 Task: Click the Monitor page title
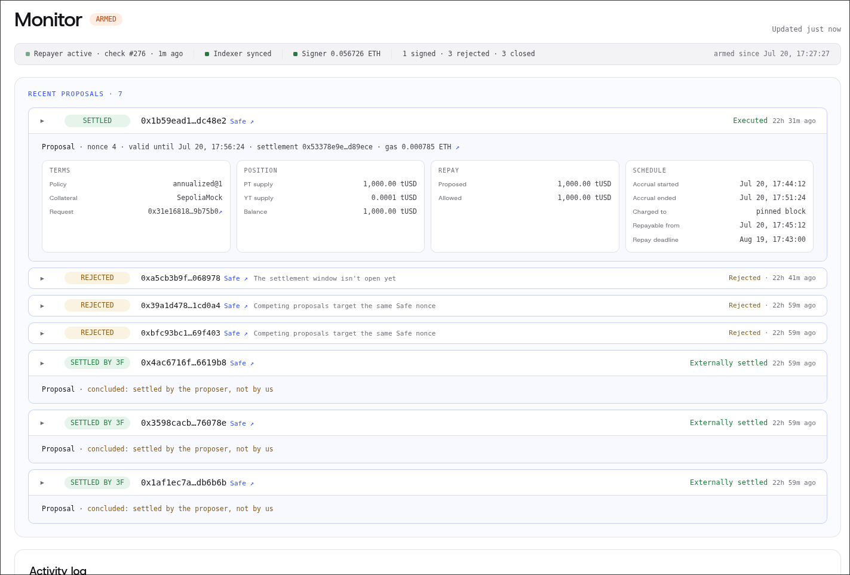coord(48,20)
